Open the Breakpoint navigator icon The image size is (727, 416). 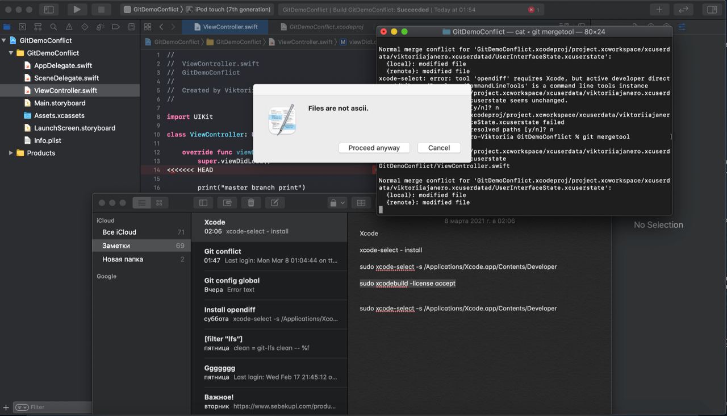(x=116, y=27)
